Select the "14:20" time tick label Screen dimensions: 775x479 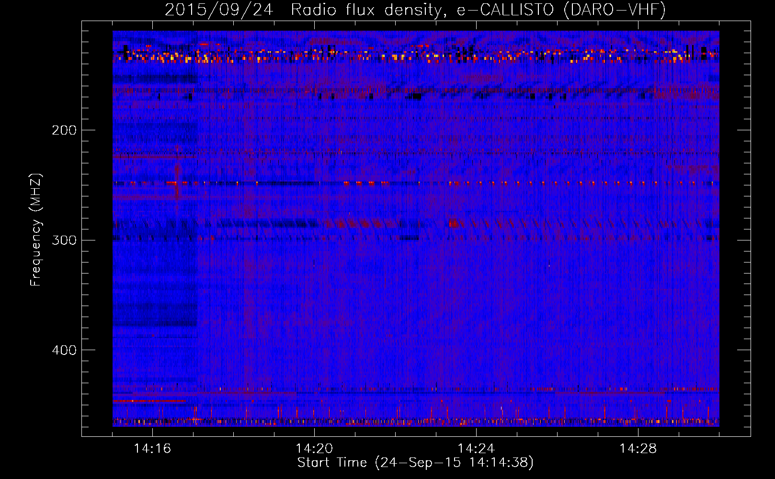click(314, 448)
